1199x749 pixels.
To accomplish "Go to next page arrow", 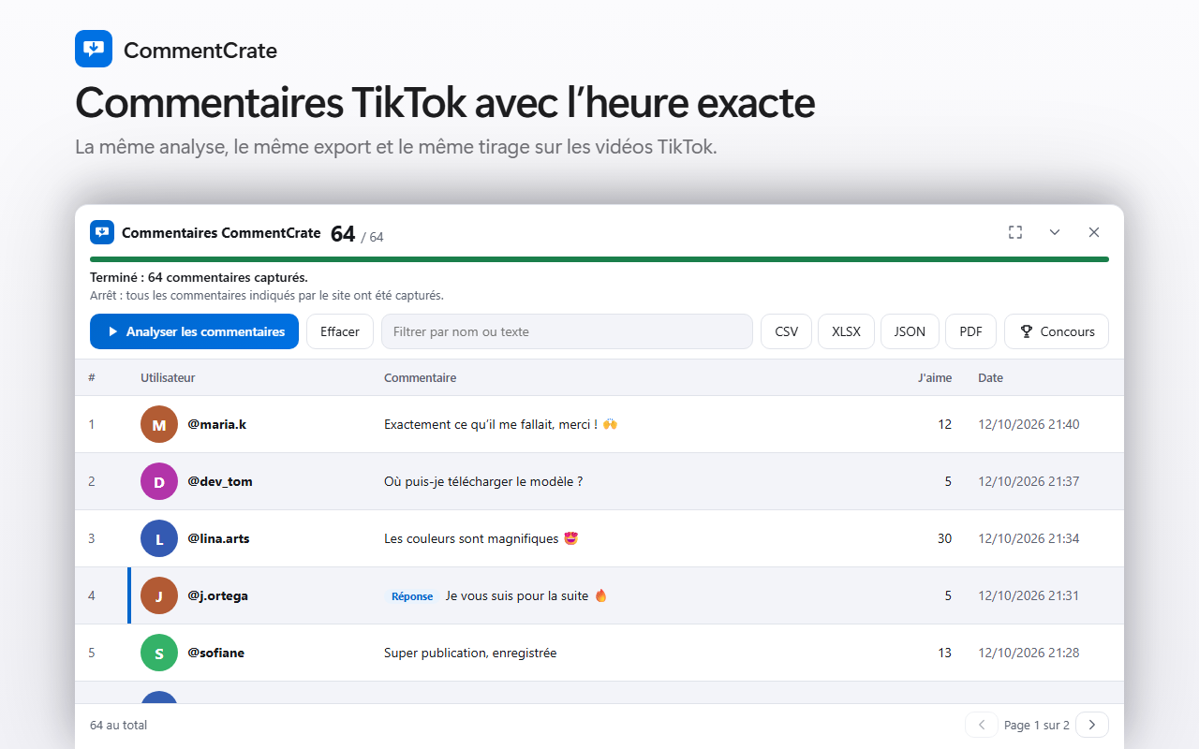I will tap(1092, 725).
